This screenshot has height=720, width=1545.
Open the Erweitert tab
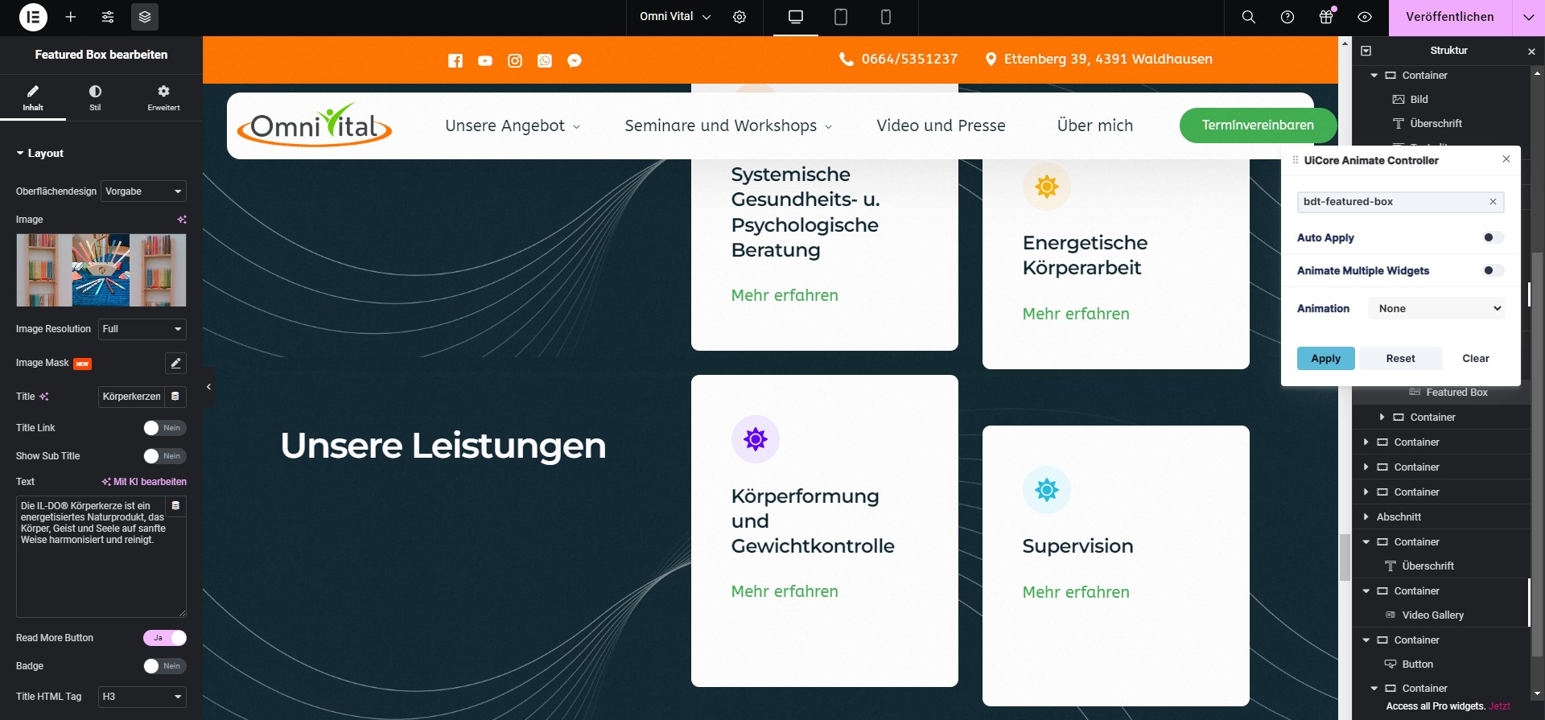pyautogui.click(x=163, y=97)
